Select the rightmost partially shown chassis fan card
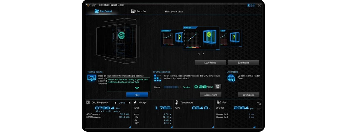This screenshot has height=132, width=339. pos(231,38)
